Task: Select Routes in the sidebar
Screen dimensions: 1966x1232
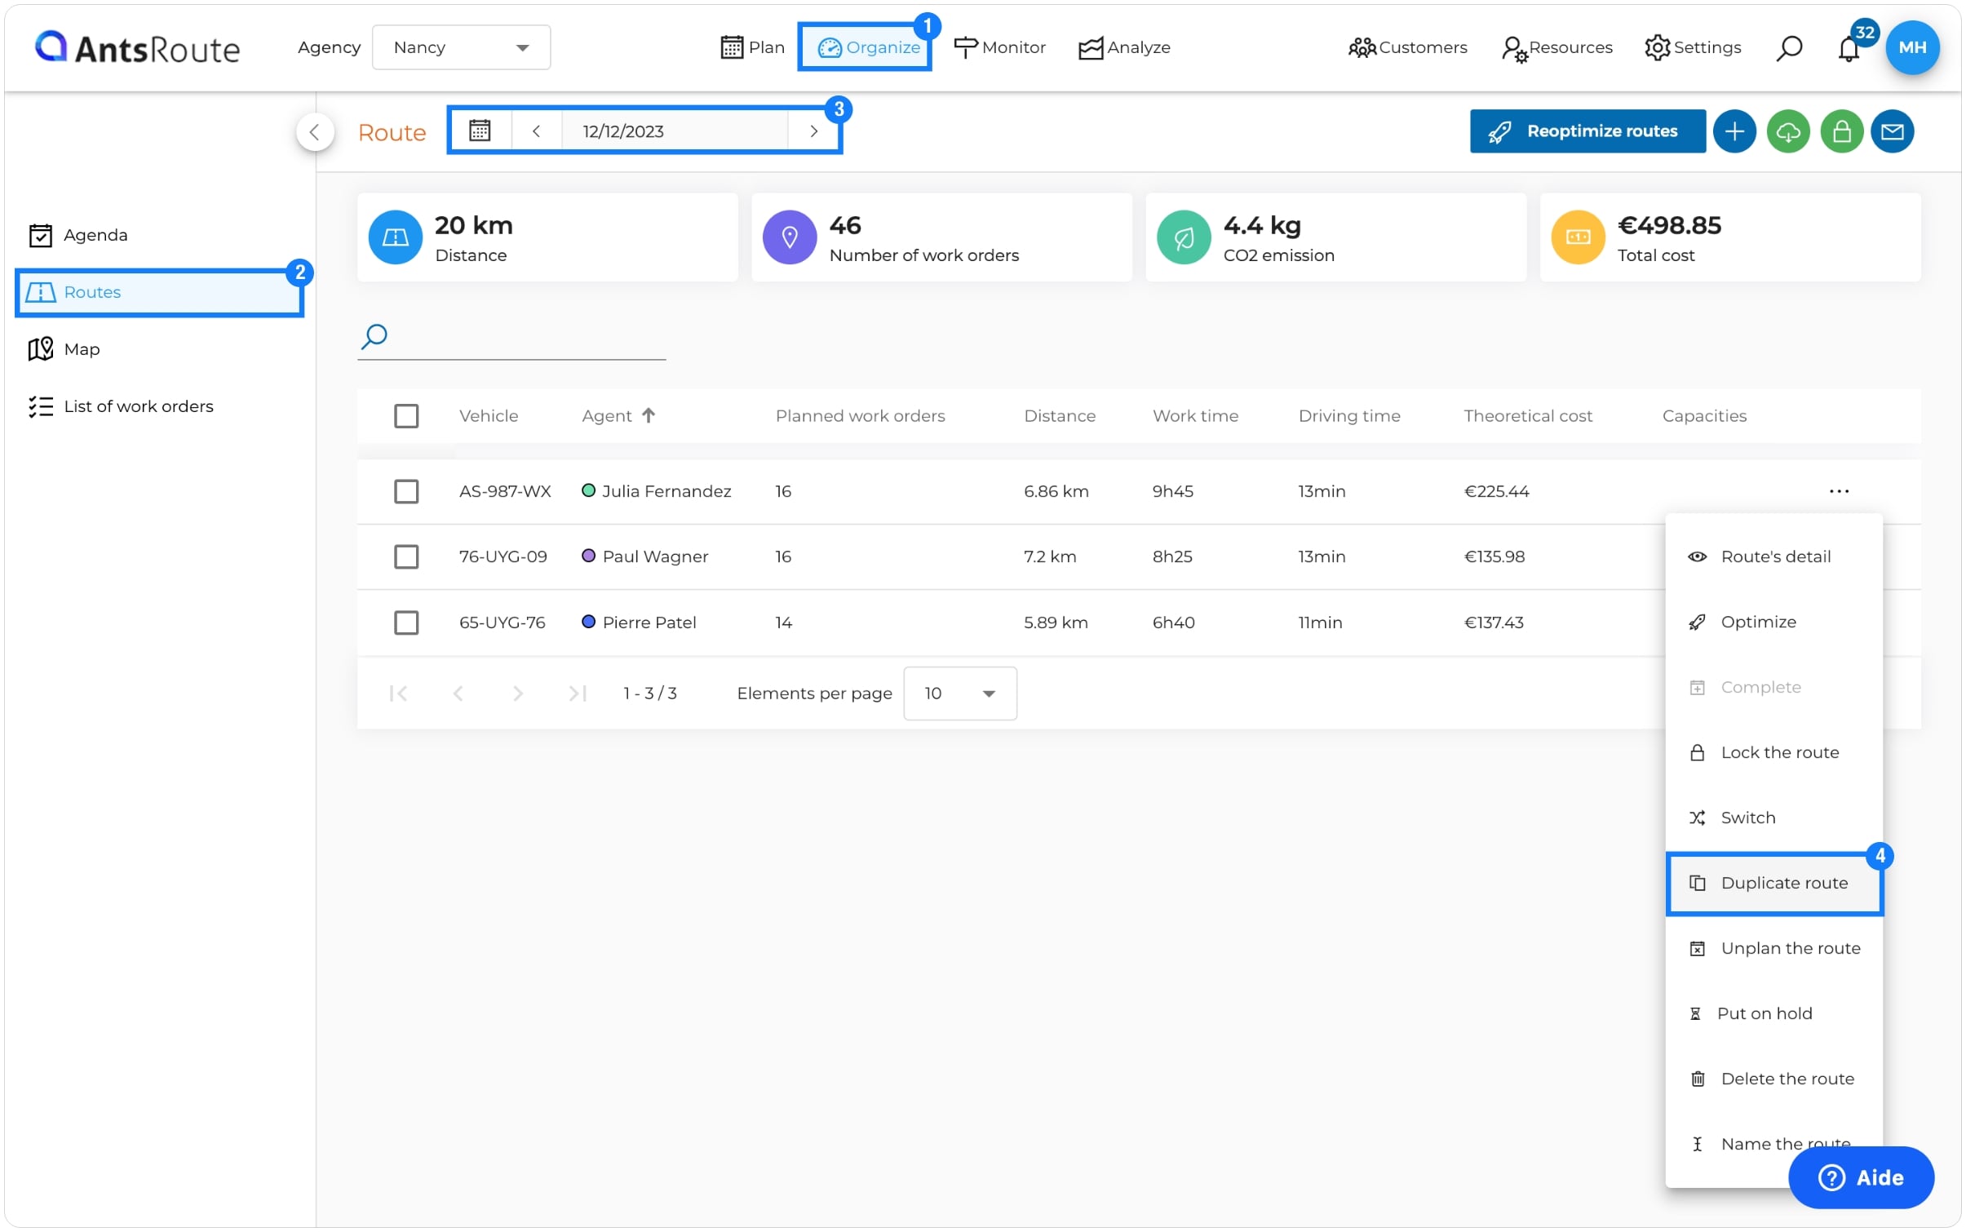Action: (159, 292)
